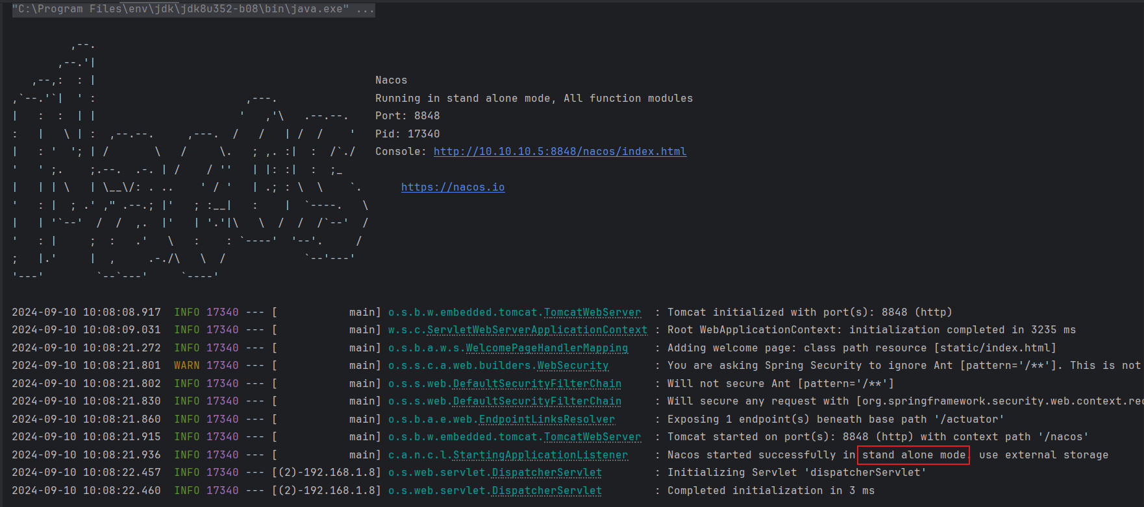Open the WebSecurity class link in WARN line
The width and height of the screenshot is (1144, 507).
573,366
